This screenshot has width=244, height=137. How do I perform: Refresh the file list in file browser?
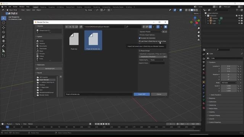[77, 27]
